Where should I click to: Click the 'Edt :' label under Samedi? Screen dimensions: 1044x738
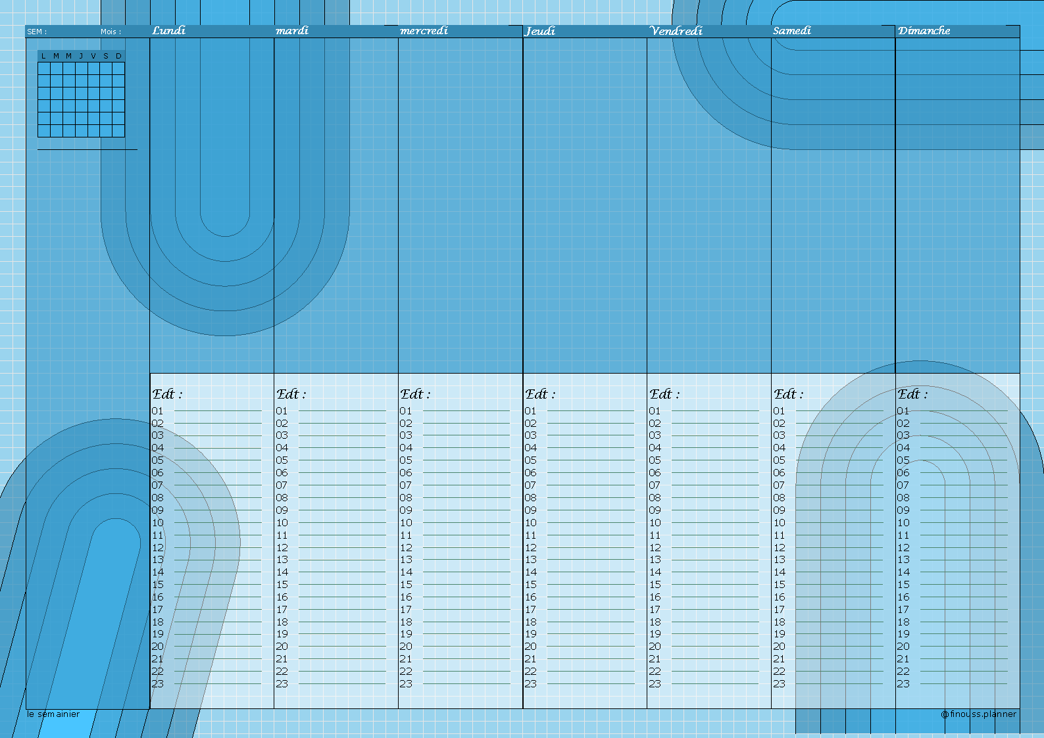[789, 394]
